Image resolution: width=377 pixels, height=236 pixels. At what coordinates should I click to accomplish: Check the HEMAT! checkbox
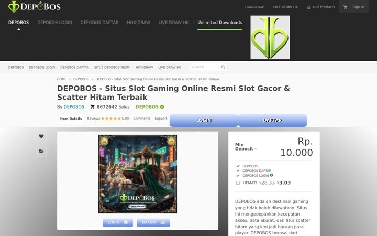pos(238,183)
